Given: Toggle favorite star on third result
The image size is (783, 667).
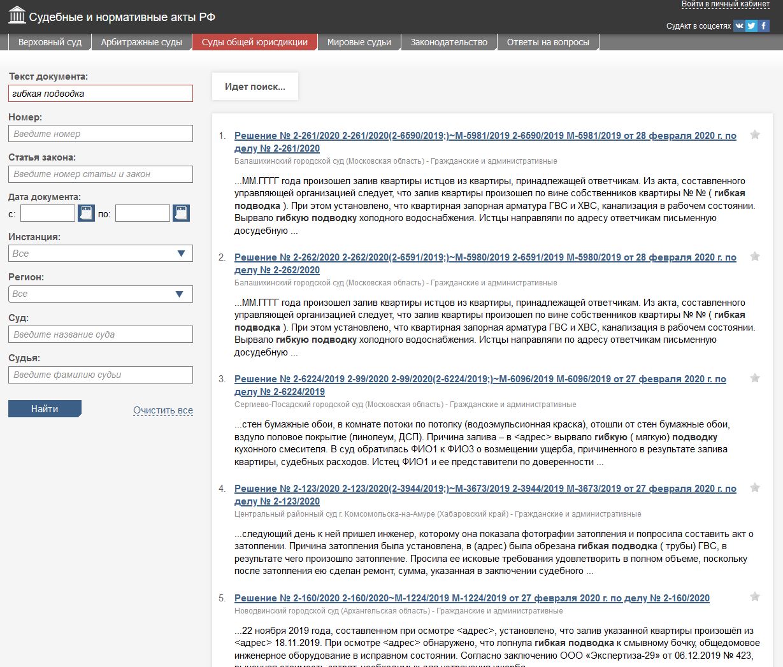Looking at the screenshot, I should click(755, 378).
